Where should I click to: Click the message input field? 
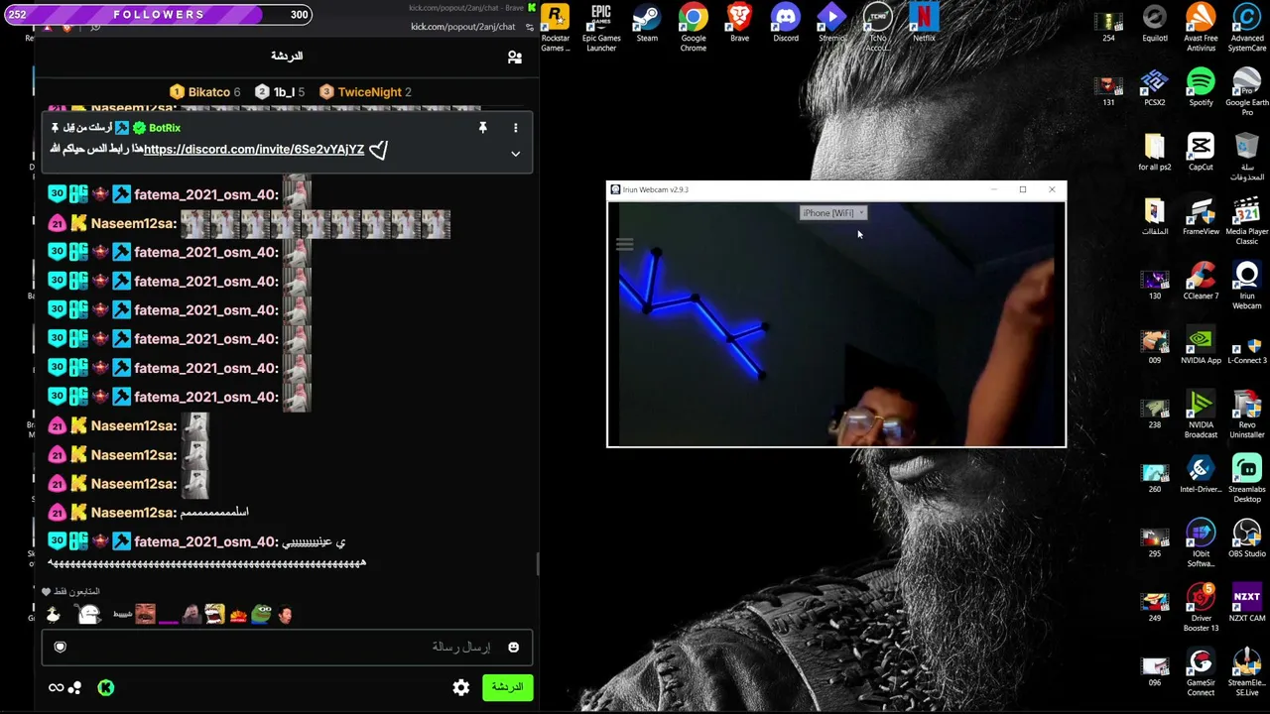point(287,648)
